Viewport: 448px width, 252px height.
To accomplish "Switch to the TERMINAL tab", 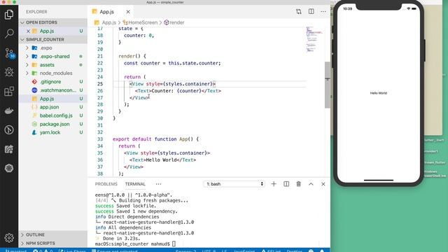I will tap(135, 184).
